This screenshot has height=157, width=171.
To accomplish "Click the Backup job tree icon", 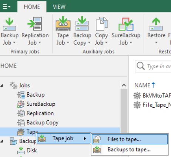I will point(21,95).
